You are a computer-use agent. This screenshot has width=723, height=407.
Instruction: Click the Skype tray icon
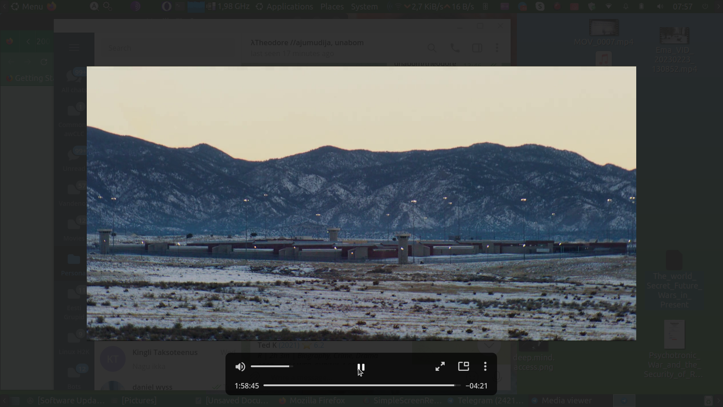coord(540,6)
